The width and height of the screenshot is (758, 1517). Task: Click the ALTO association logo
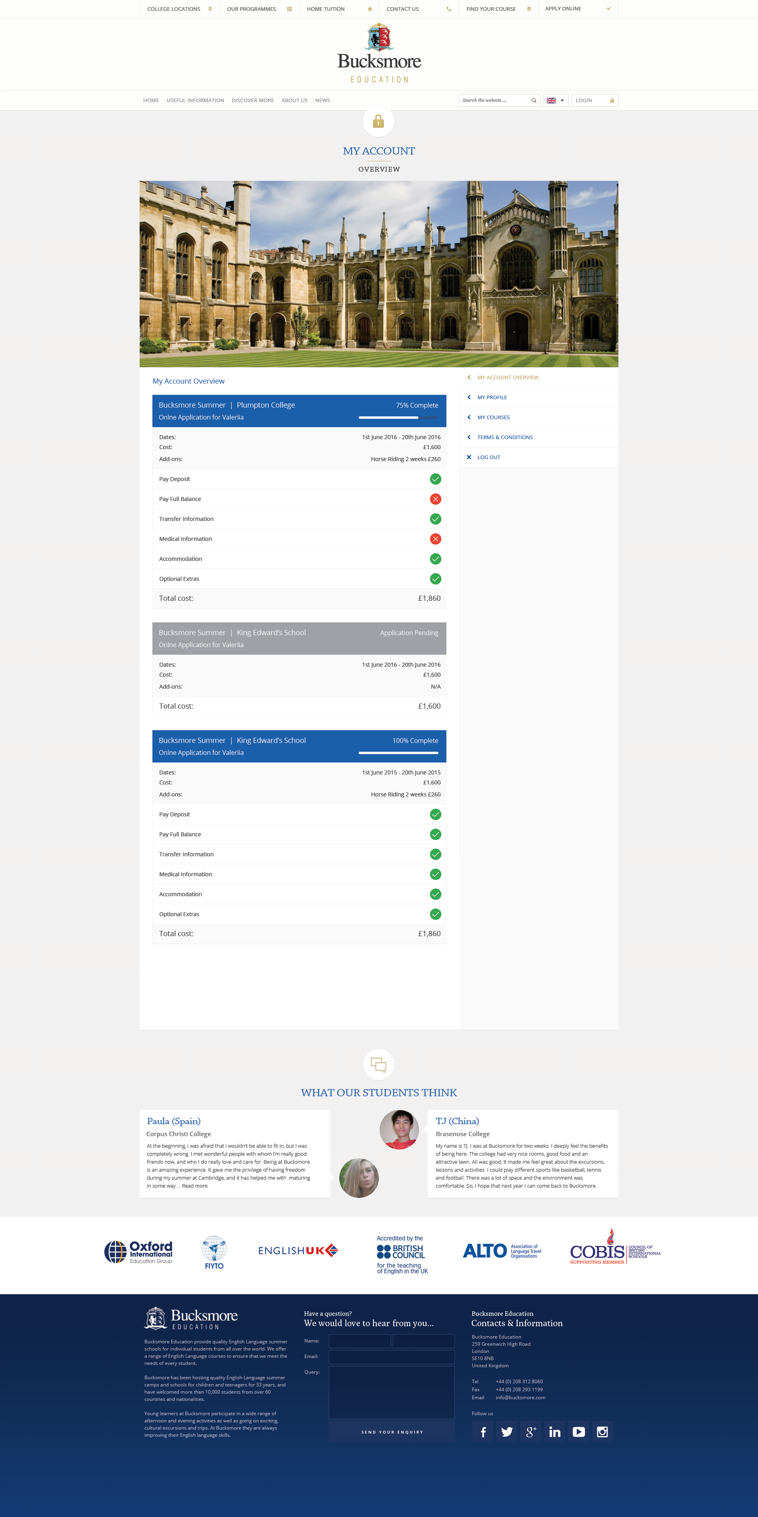[x=502, y=1251]
